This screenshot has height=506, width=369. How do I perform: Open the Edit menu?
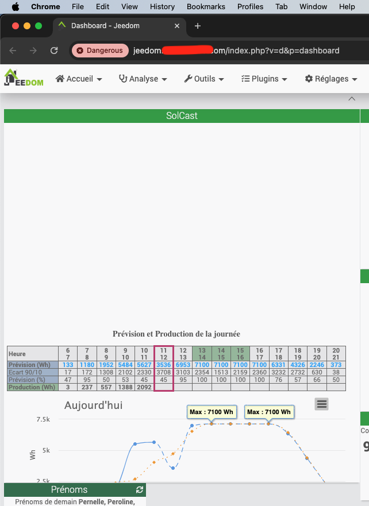(103, 6)
